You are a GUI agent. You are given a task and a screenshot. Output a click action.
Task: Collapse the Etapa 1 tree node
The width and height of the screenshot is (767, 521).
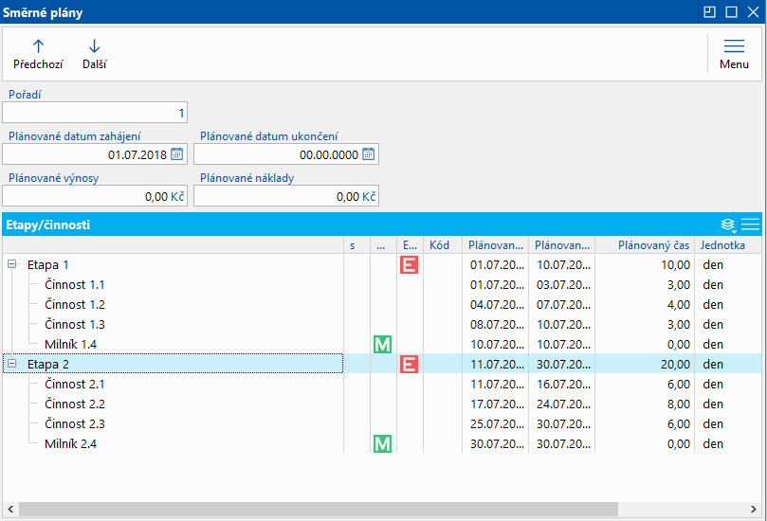click(x=12, y=264)
